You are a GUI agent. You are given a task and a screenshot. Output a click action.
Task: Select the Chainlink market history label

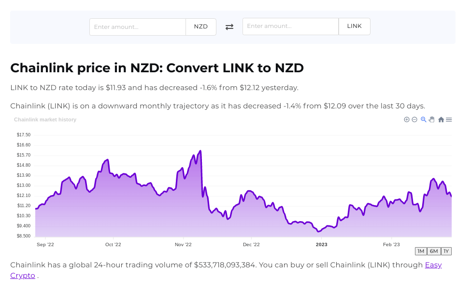pyautogui.click(x=45, y=119)
